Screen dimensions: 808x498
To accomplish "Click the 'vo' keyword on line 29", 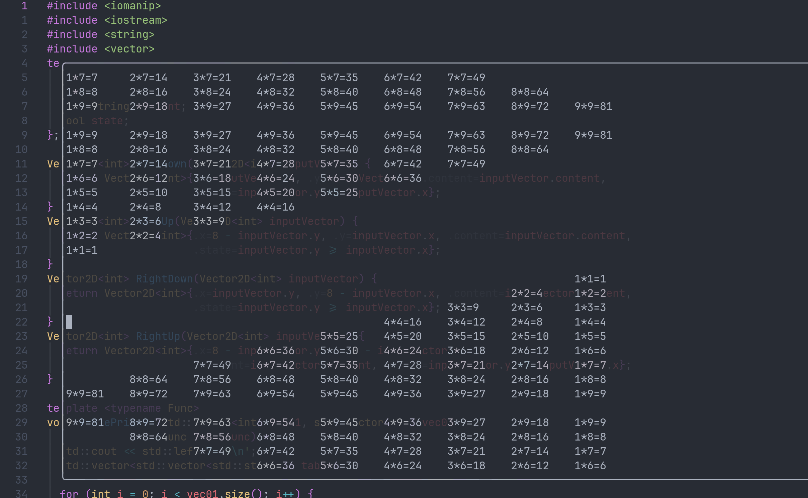I will coord(53,422).
